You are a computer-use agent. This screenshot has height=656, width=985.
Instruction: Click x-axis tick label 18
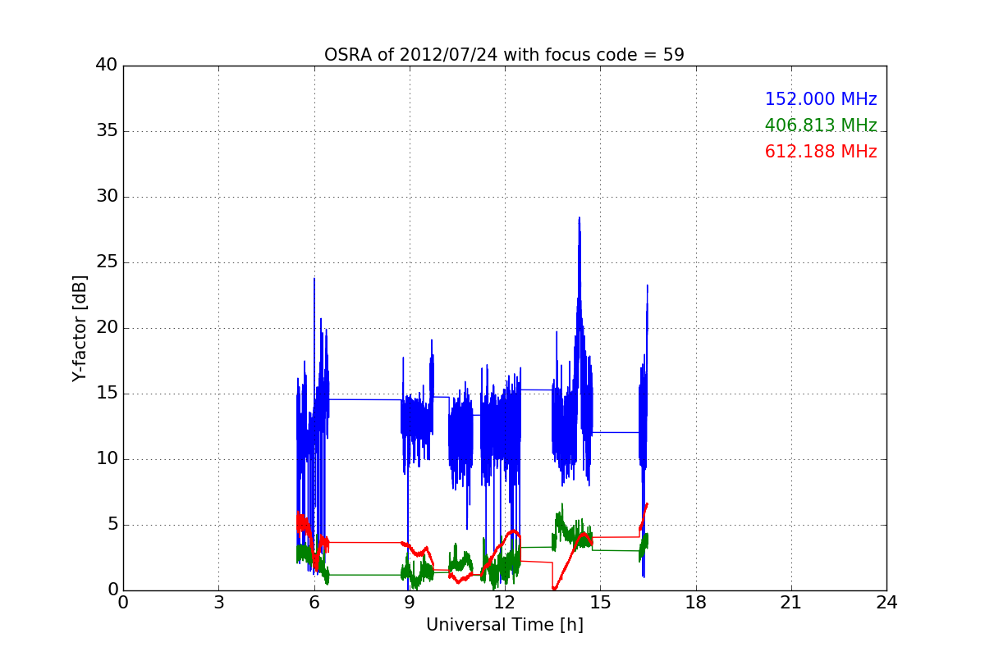696,602
